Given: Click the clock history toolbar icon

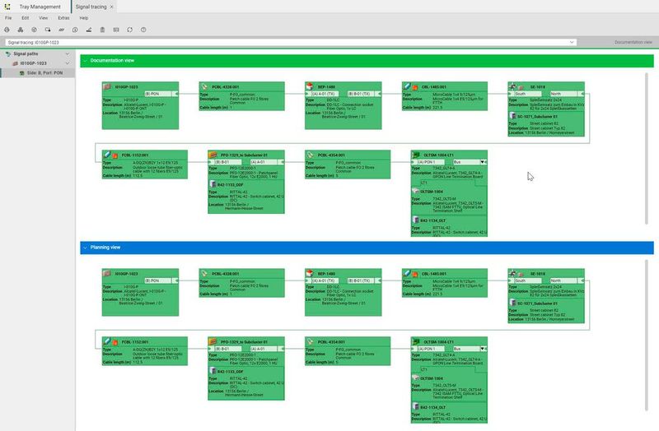Looking at the screenshot, I should [x=75, y=30].
